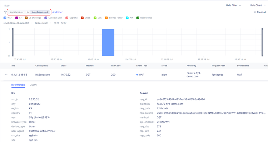Click the 12:45 - 12:50 current range label
Screen dimensions: 268x142
[x=60, y=23]
